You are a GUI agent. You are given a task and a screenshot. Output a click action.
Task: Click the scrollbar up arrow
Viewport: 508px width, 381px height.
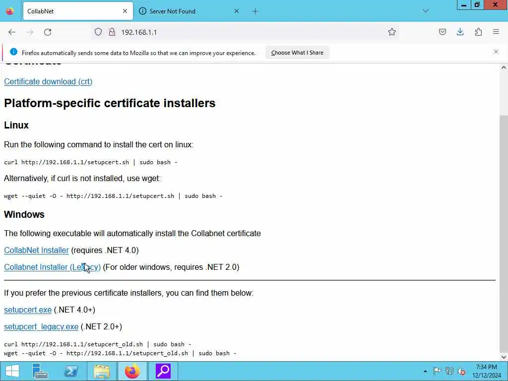504,67
